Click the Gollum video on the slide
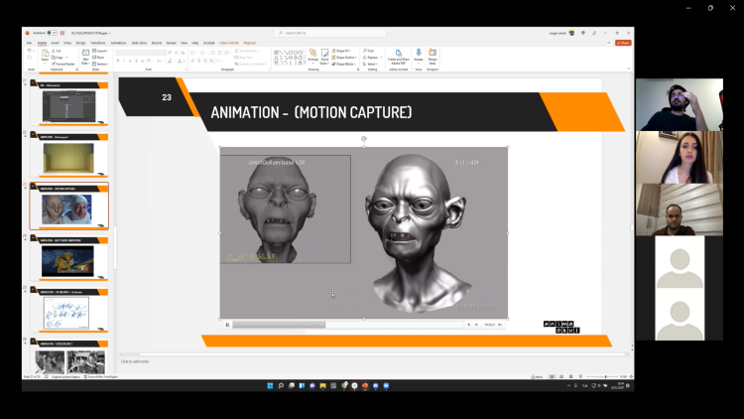744x419 pixels. [x=363, y=232]
